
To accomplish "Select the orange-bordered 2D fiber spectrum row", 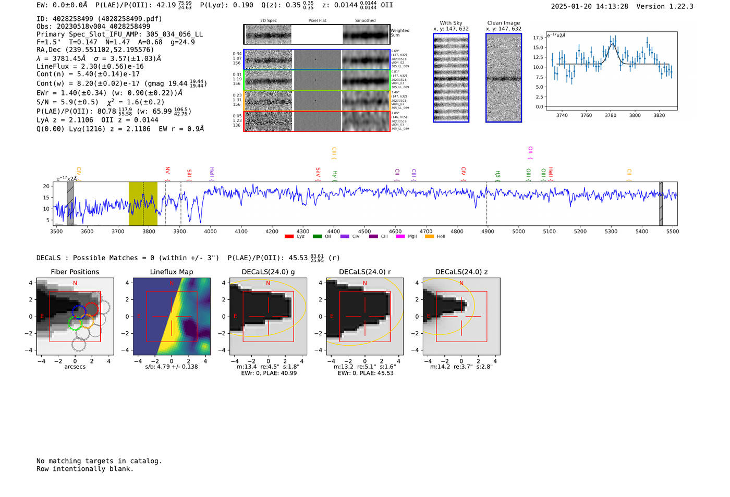I will pyautogui.click(x=317, y=101).
